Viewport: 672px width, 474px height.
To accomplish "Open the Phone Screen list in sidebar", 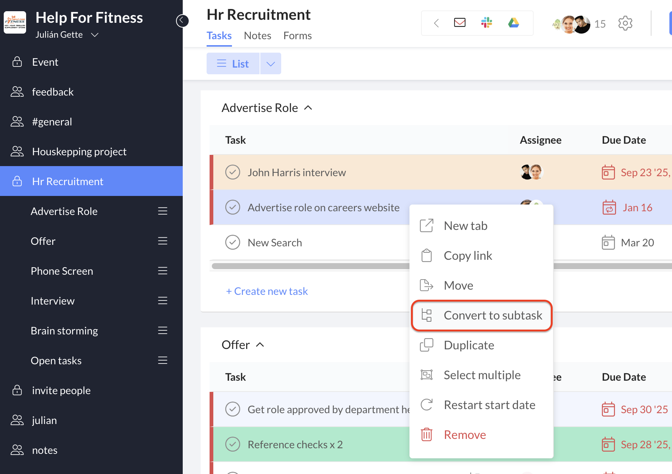I will coord(62,271).
